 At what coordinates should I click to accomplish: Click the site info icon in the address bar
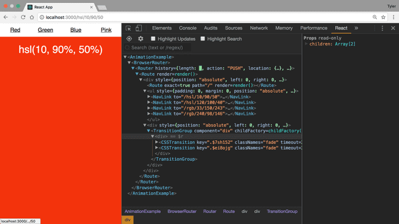[x=42, y=17]
